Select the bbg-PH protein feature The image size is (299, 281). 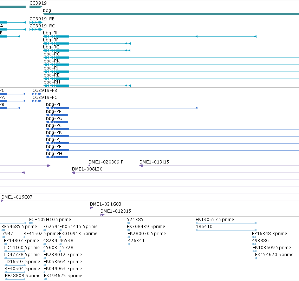(x=57, y=157)
